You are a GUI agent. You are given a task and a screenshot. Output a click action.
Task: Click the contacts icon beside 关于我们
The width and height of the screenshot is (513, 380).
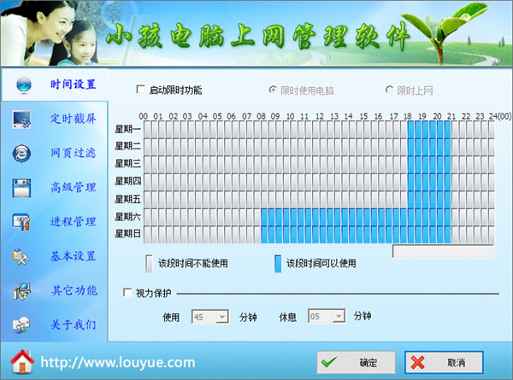tap(21, 325)
